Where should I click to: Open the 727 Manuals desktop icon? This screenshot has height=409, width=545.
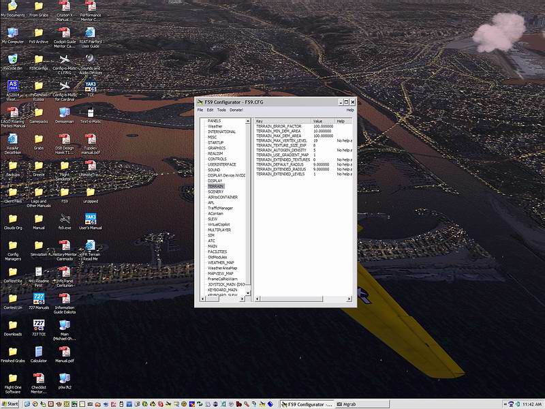pyautogui.click(x=39, y=299)
